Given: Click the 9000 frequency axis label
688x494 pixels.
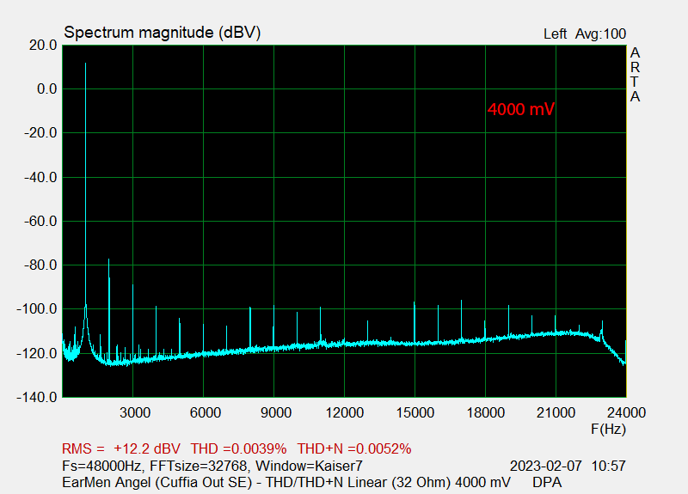Looking at the screenshot, I should (275, 413).
